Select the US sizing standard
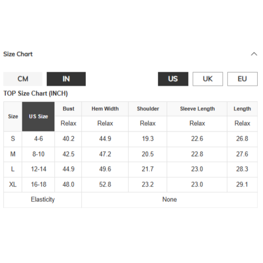263x263 pixels. [173, 79]
